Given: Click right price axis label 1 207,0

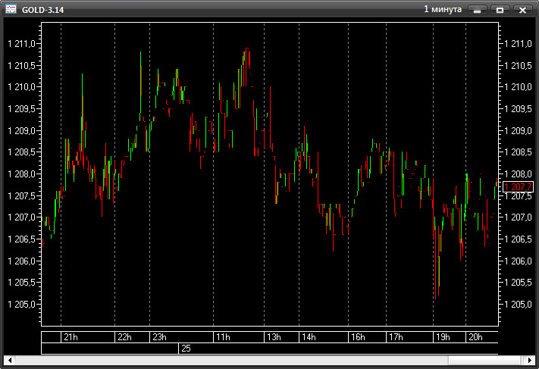Looking at the screenshot, I should [x=518, y=217].
